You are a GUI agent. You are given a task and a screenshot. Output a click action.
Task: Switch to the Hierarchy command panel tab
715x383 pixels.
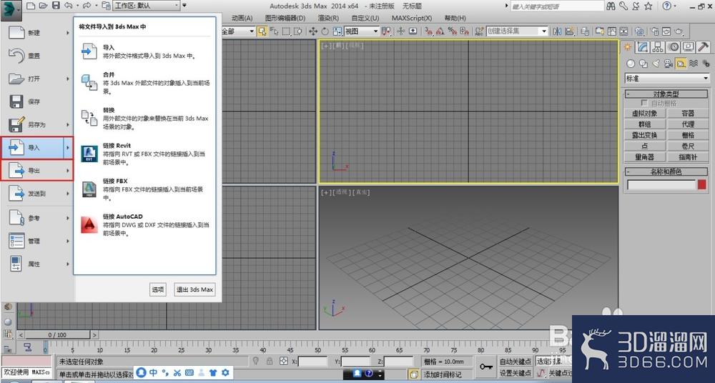click(x=657, y=47)
